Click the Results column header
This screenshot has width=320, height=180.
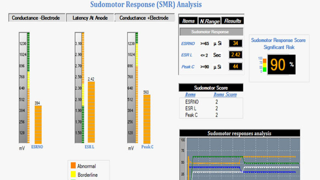(233, 21)
